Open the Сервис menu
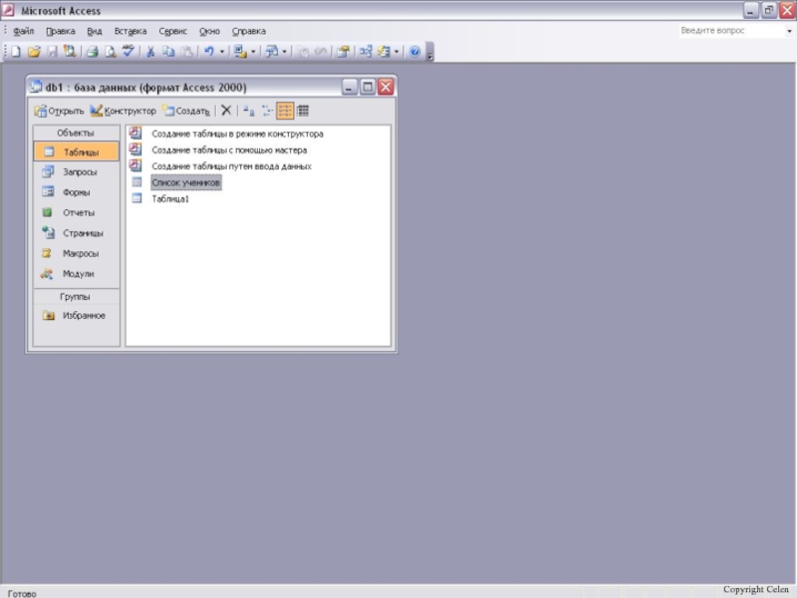 tap(172, 31)
